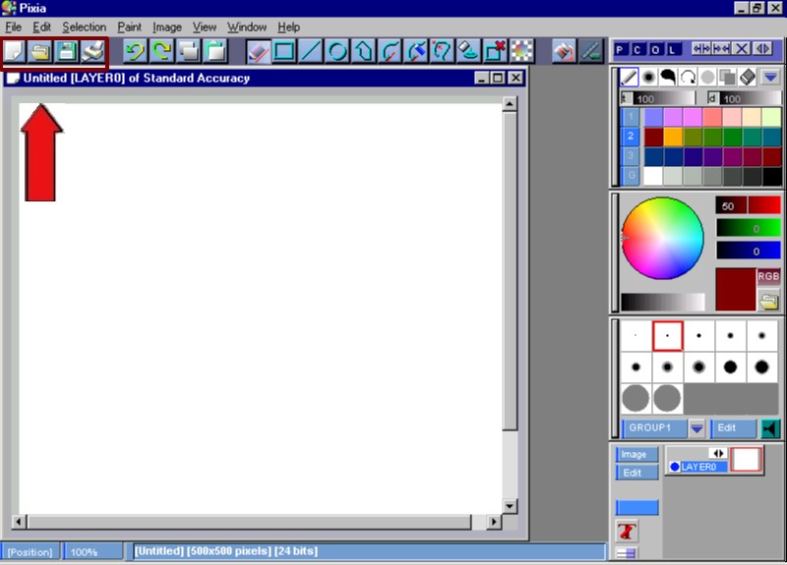Toggle the L panel button

[x=673, y=49]
